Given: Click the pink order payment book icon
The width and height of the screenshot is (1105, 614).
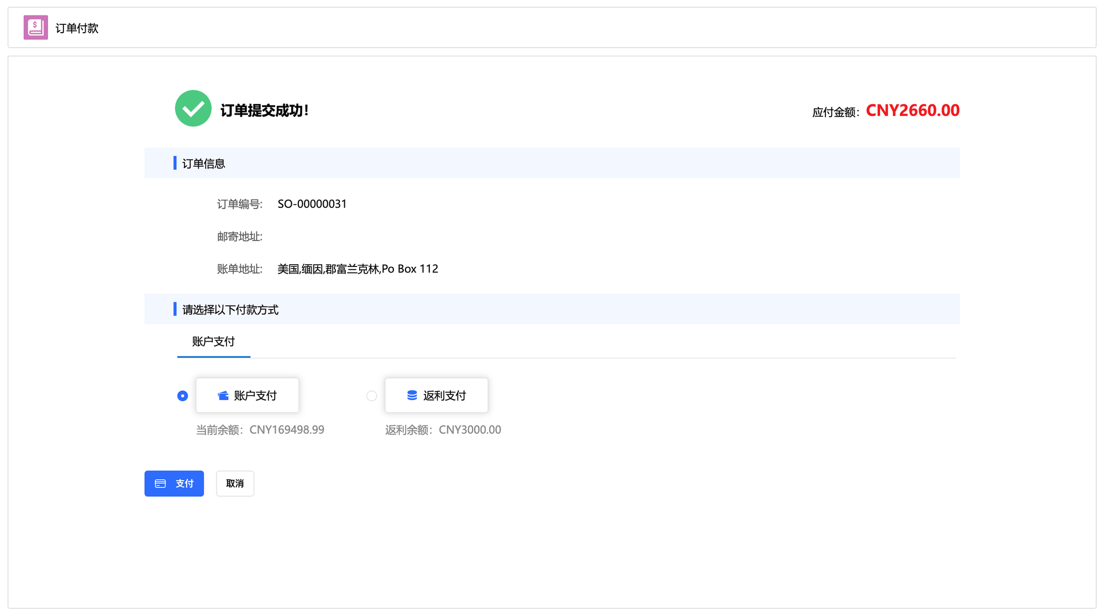Looking at the screenshot, I should click(35, 28).
